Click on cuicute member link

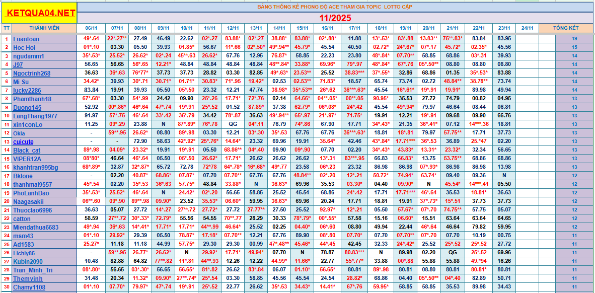(23, 141)
